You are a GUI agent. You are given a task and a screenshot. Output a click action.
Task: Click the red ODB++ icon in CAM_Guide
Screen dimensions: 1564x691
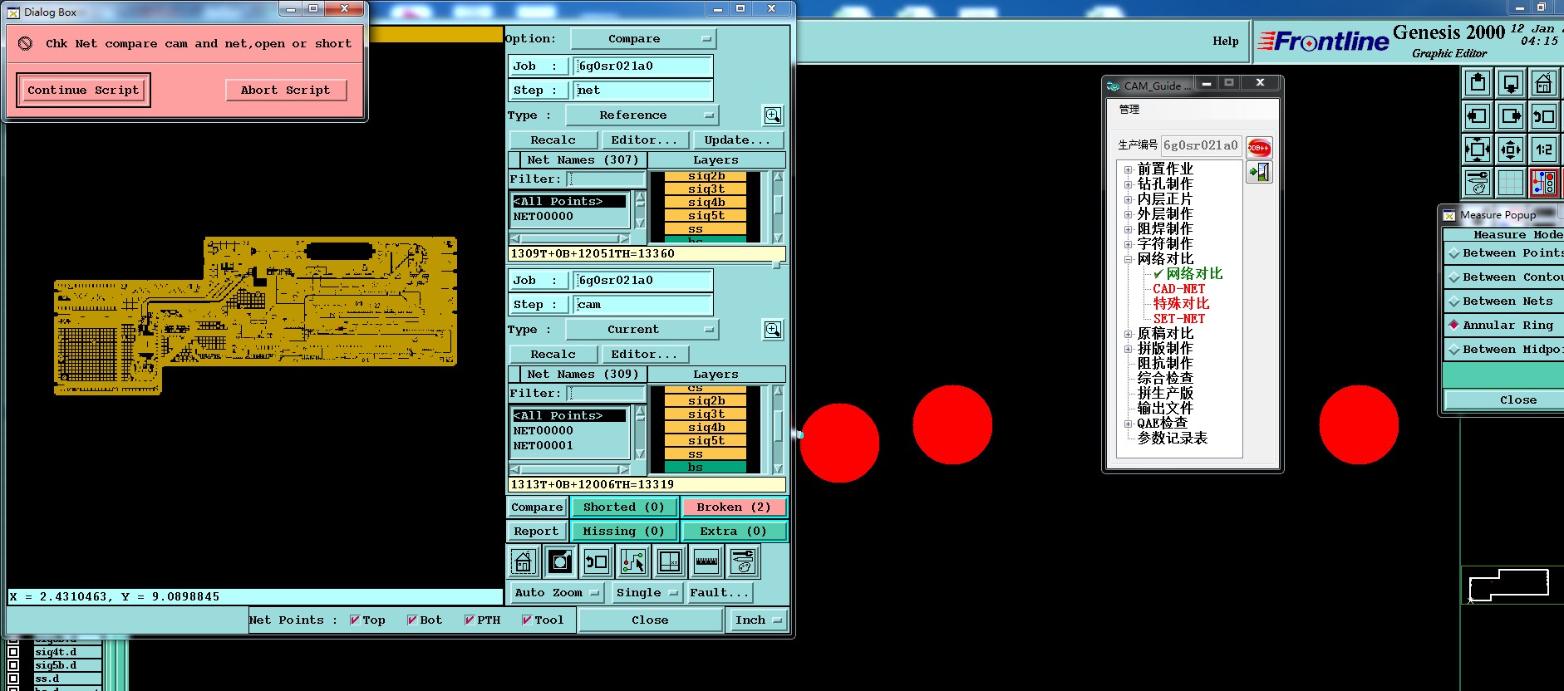point(1258,148)
